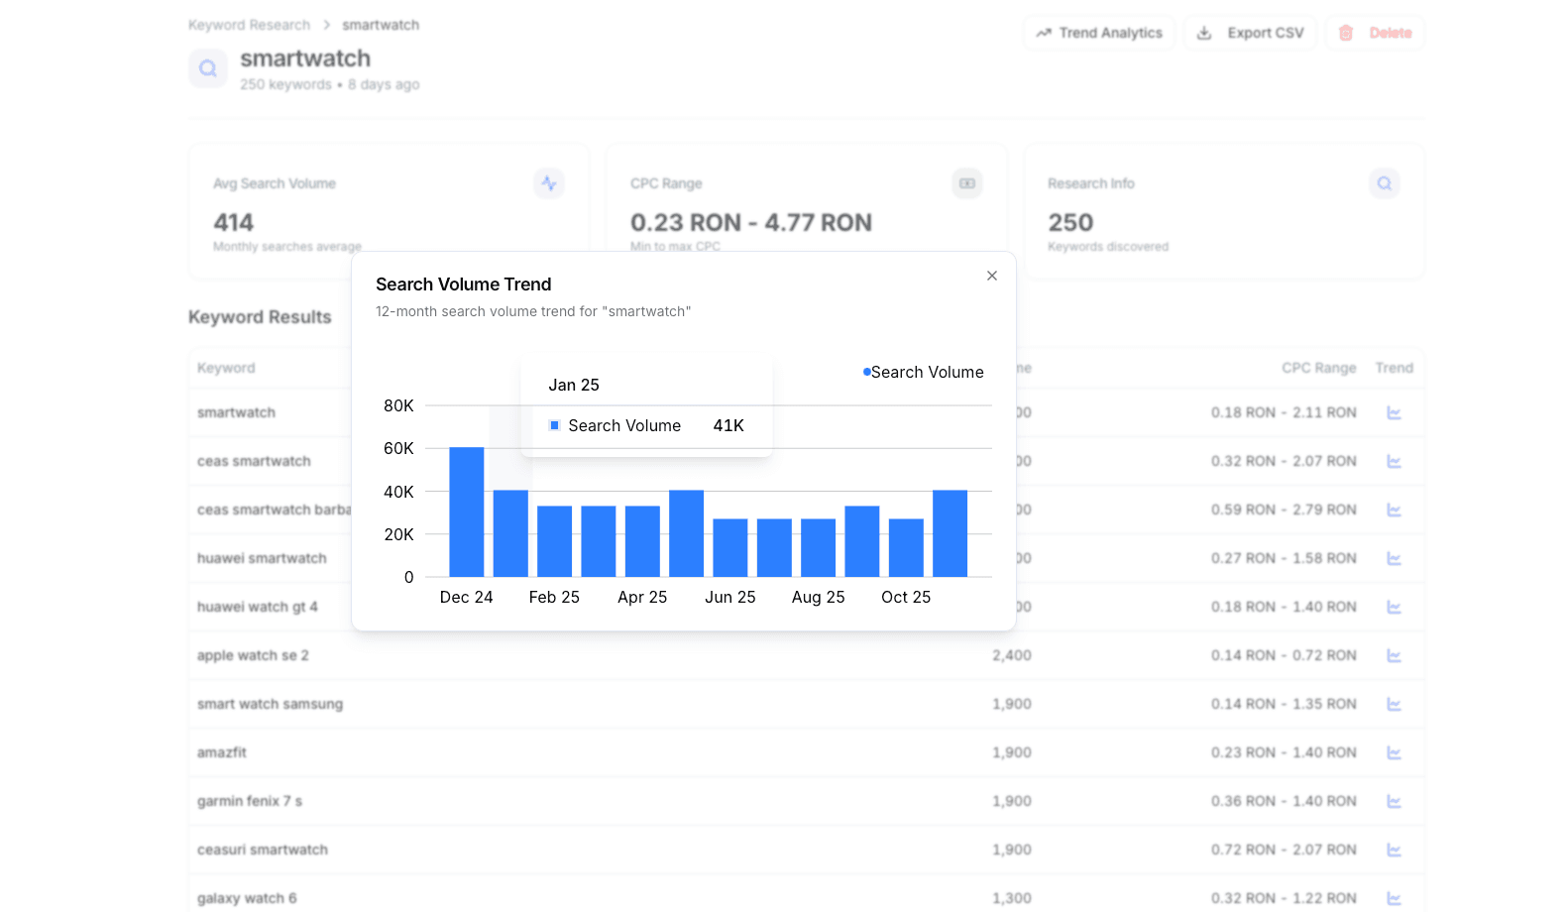This screenshot has width=1567, height=912.
Task: Open Trend Analytics
Action: point(1098,33)
